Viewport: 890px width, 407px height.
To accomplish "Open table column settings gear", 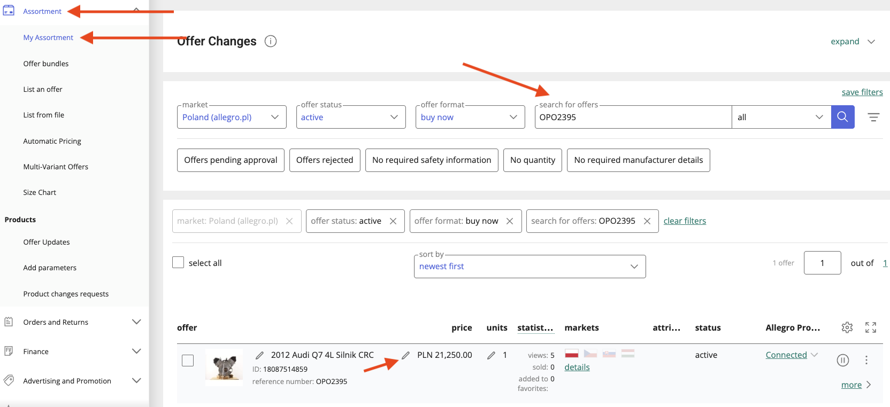I will [x=847, y=327].
